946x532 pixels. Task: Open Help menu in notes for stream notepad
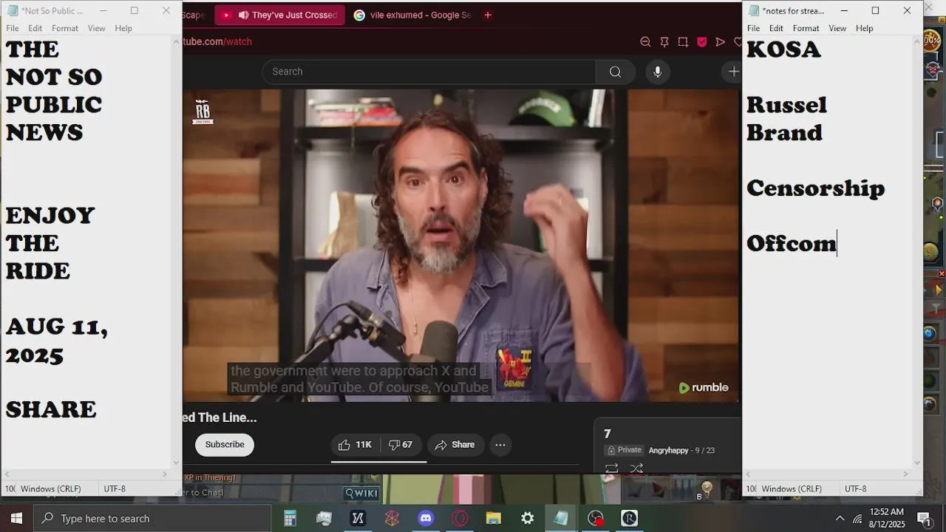click(x=865, y=28)
